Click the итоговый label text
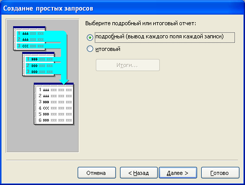The image size is (245, 185). pyautogui.click(x=108, y=49)
